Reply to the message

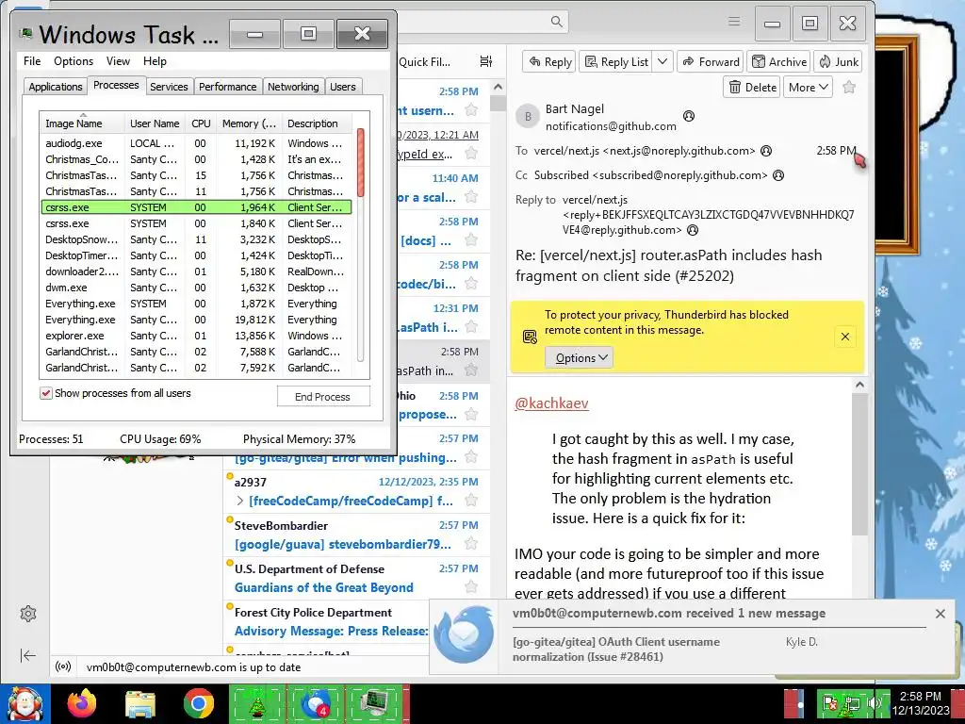tap(549, 61)
